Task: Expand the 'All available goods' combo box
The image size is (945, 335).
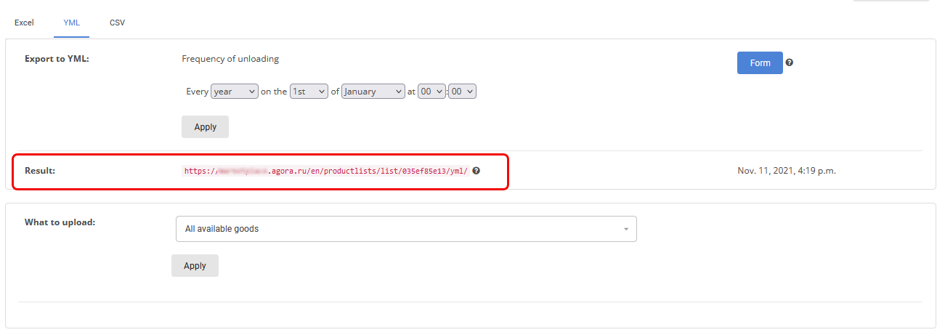Action: [406, 229]
